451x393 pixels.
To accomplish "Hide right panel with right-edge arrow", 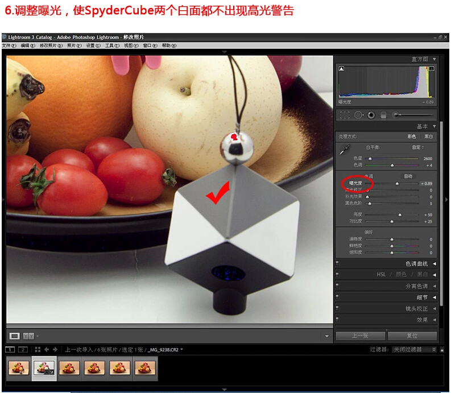I will [x=446, y=200].
